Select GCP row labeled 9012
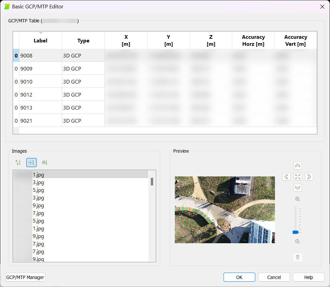 click(x=40, y=94)
